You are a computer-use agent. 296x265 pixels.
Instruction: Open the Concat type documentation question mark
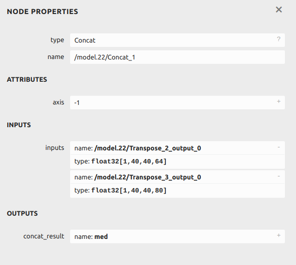tap(279, 40)
